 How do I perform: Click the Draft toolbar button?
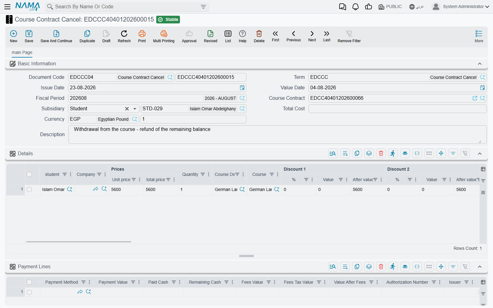106,36
